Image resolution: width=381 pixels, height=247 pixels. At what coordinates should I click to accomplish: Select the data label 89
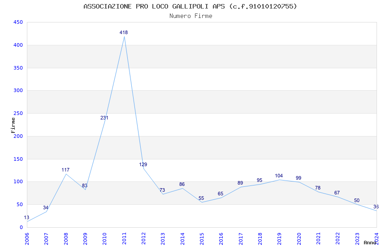(240, 183)
